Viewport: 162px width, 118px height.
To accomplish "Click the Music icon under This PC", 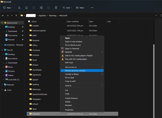I will (x=6, y=67).
